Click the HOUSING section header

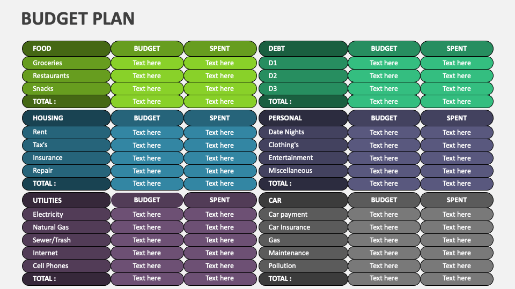(x=66, y=118)
